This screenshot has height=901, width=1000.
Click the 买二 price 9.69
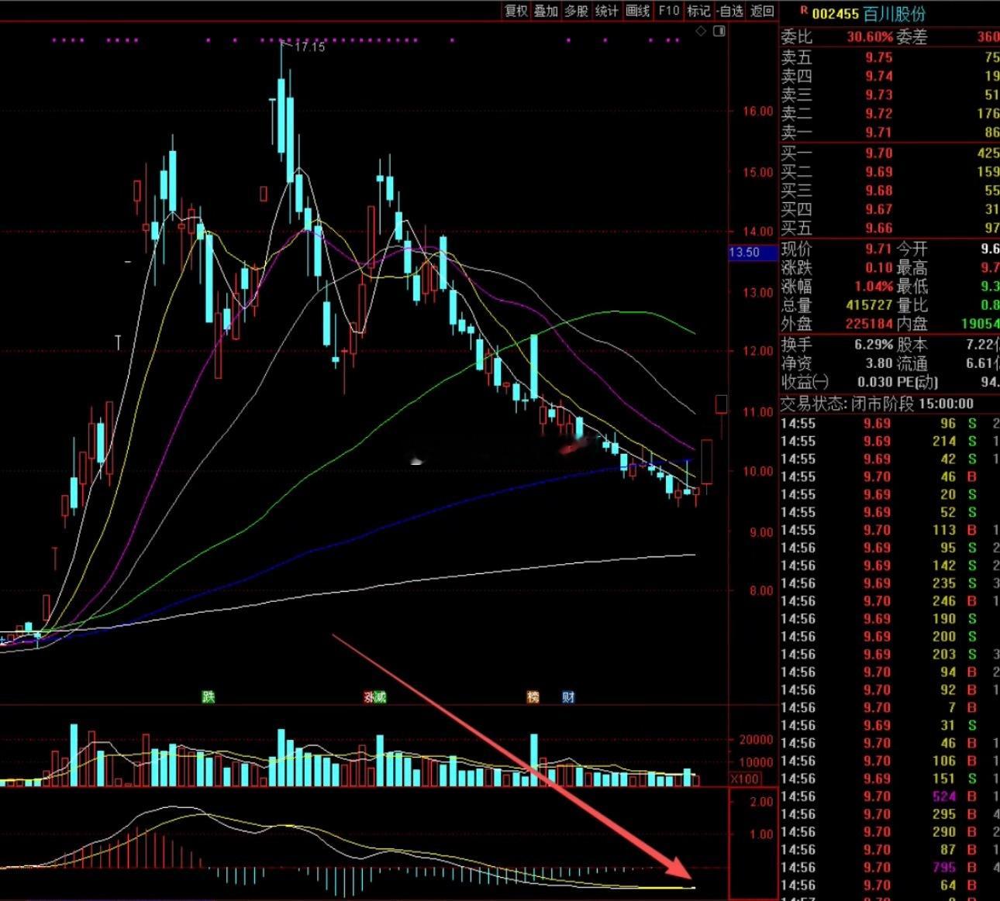[879, 172]
